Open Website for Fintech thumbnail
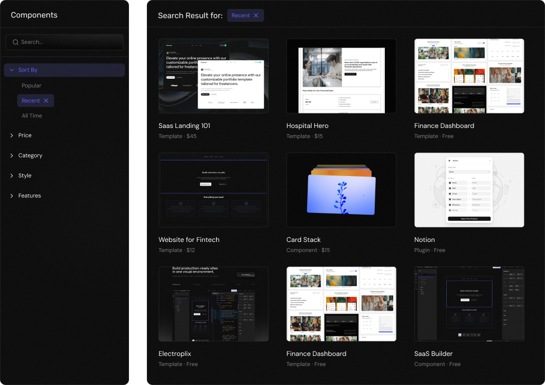This screenshot has height=385, width=545. (x=213, y=190)
